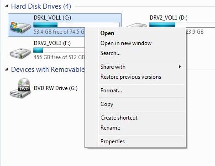Select the C: drive Windows icon

[20, 27]
